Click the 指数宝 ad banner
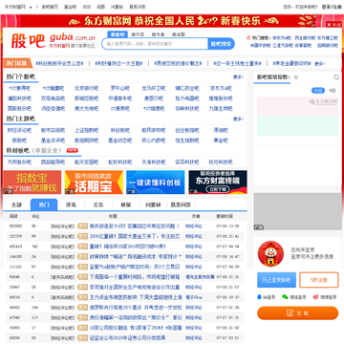 click(x=32, y=183)
